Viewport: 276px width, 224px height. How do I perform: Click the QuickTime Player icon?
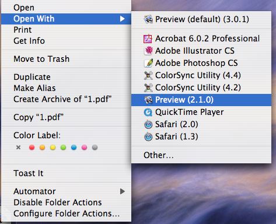click(x=148, y=112)
